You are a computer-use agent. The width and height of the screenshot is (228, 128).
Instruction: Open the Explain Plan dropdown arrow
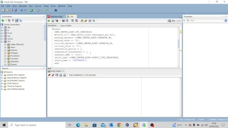(60, 21)
